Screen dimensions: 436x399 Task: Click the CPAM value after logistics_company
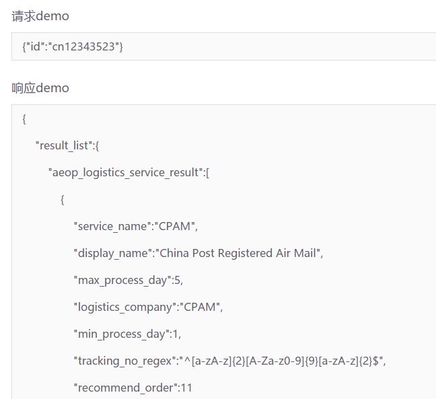point(200,307)
